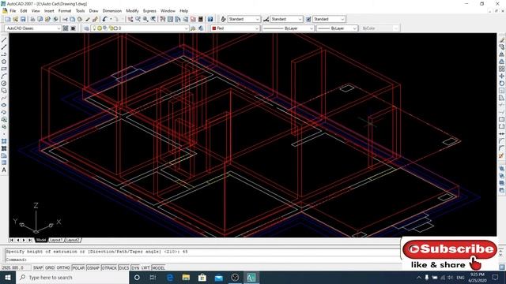Switch to the Layout1 tab
This screenshot has width=506, height=284.
point(56,240)
